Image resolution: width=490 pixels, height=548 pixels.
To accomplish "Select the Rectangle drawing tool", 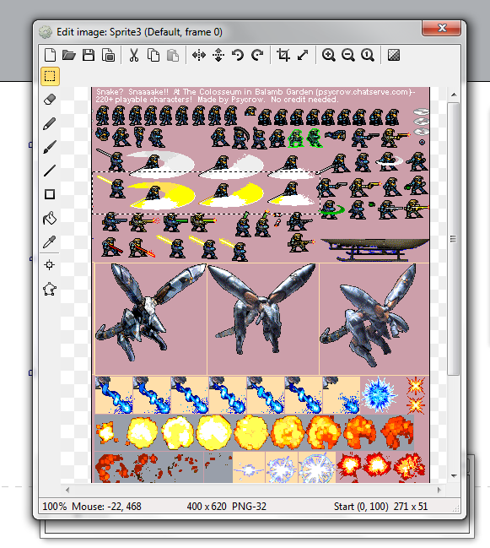I will (x=50, y=194).
